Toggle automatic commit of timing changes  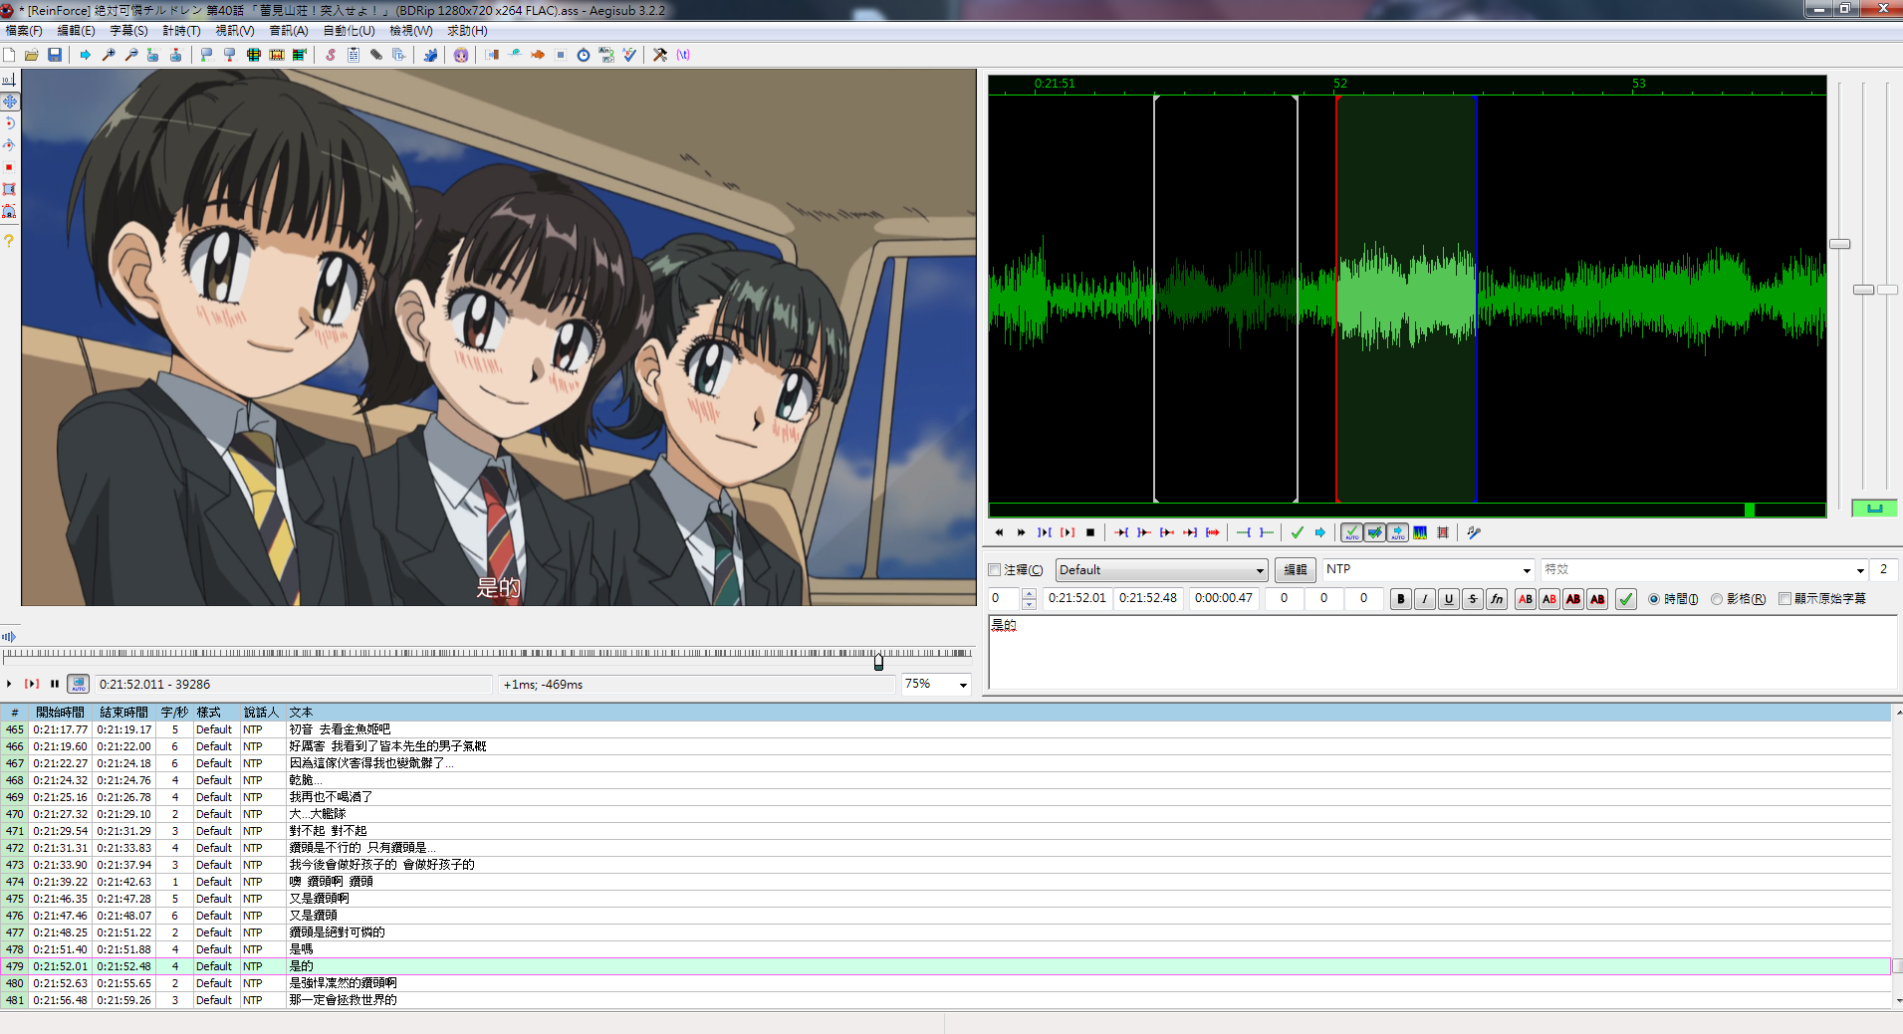[x=1351, y=532]
